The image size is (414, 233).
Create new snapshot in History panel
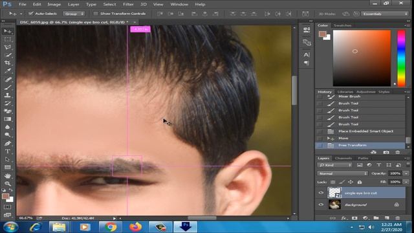click(x=386, y=152)
